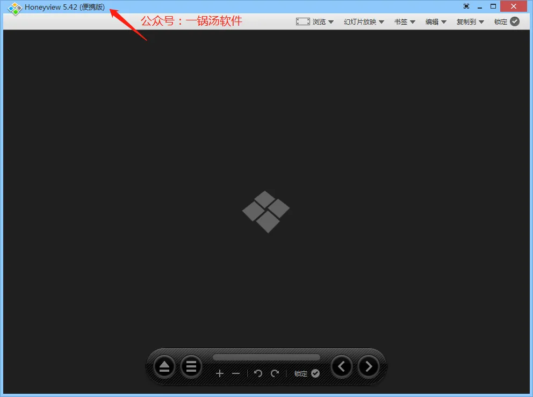The height and width of the screenshot is (397, 533).
Task: Open the 编辑 dropdown menu
Action: [436, 21]
